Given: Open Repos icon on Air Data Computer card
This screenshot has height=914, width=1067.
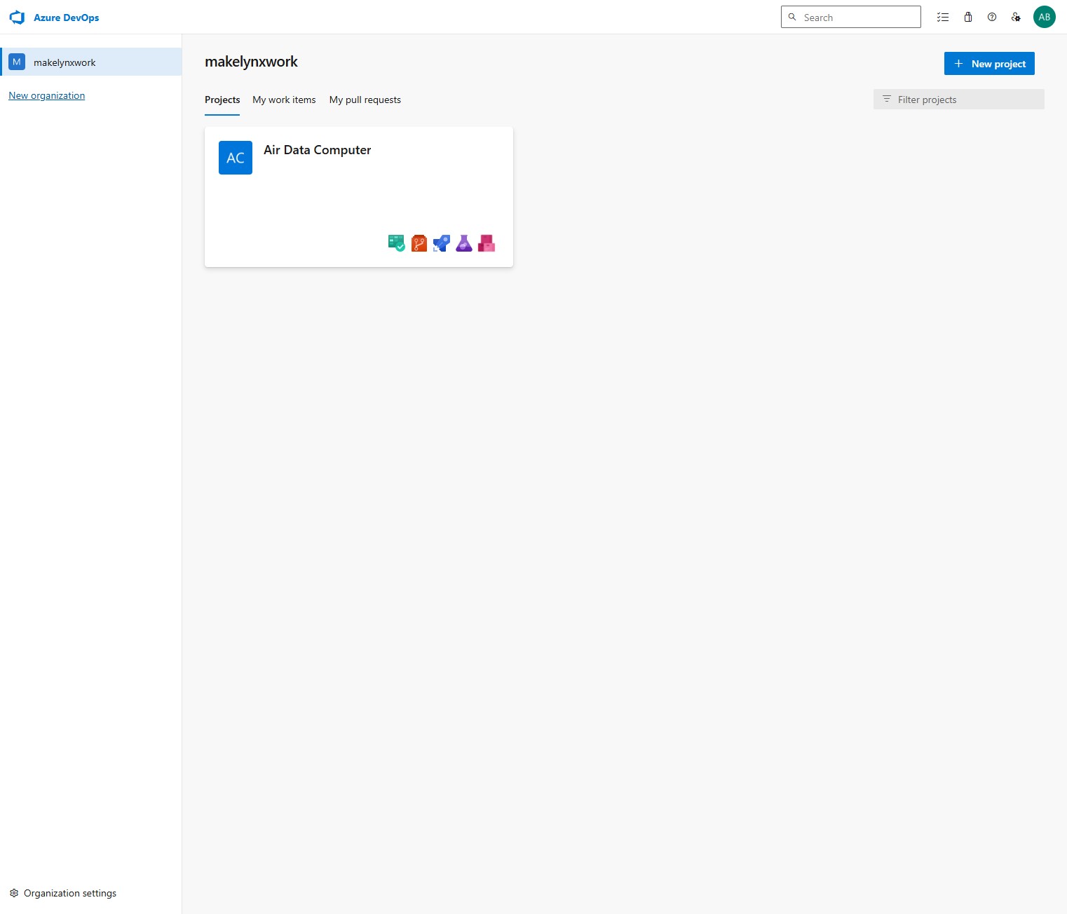Looking at the screenshot, I should point(419,243).
